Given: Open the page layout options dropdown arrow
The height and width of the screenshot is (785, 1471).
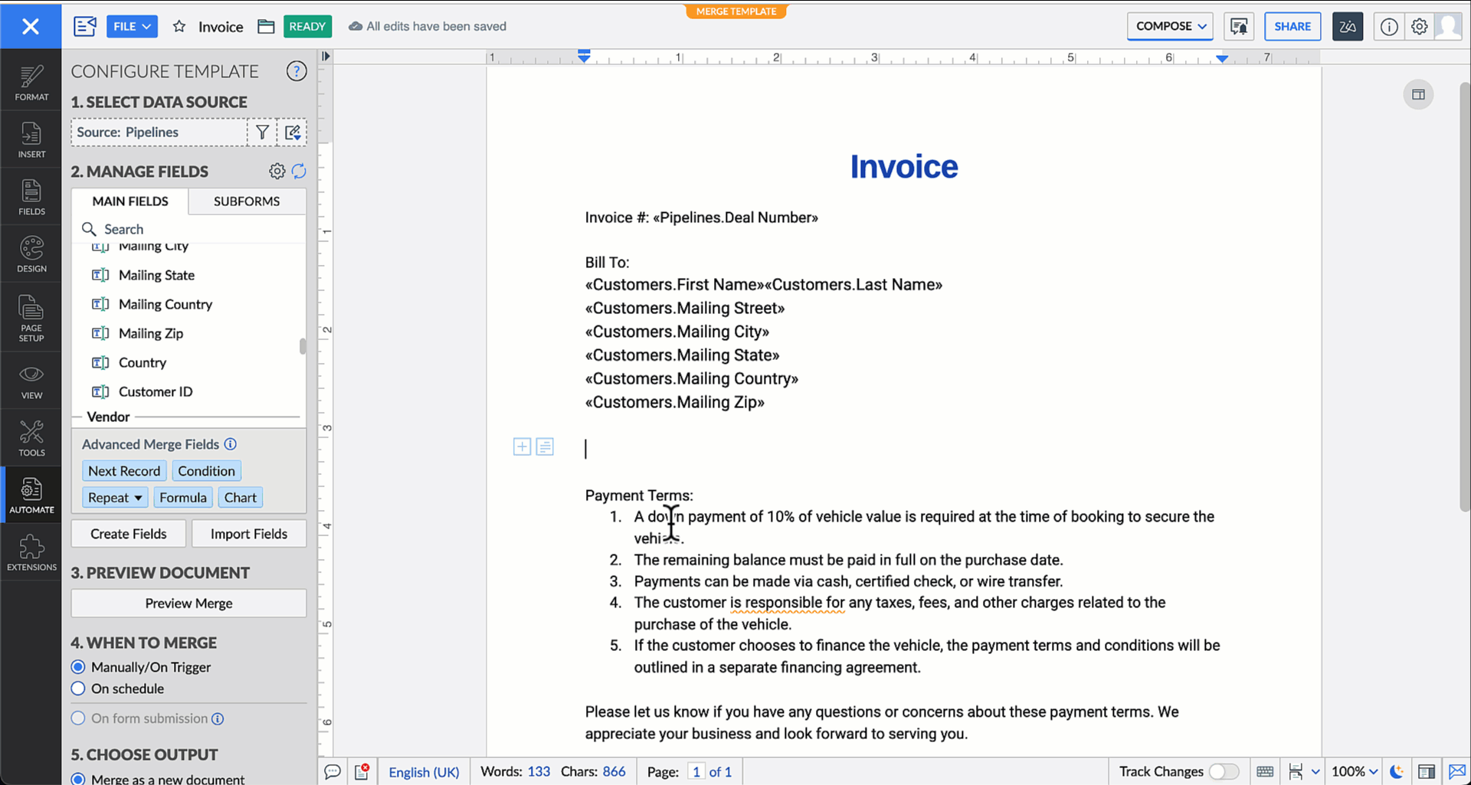Looking at the screenshot, I should coord(1315,772).
